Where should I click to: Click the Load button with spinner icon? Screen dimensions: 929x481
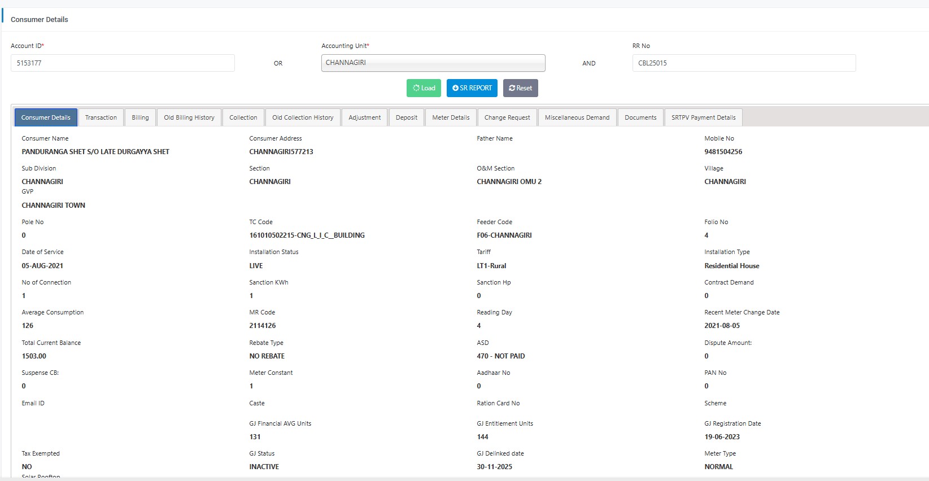424,88
